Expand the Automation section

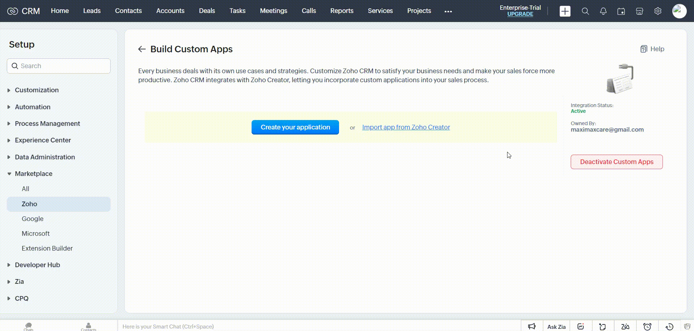click(33, 107)
